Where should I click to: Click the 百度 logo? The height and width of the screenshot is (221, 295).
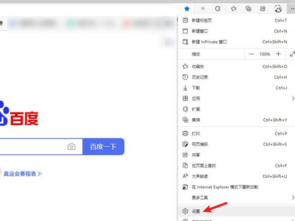[19, 114]
